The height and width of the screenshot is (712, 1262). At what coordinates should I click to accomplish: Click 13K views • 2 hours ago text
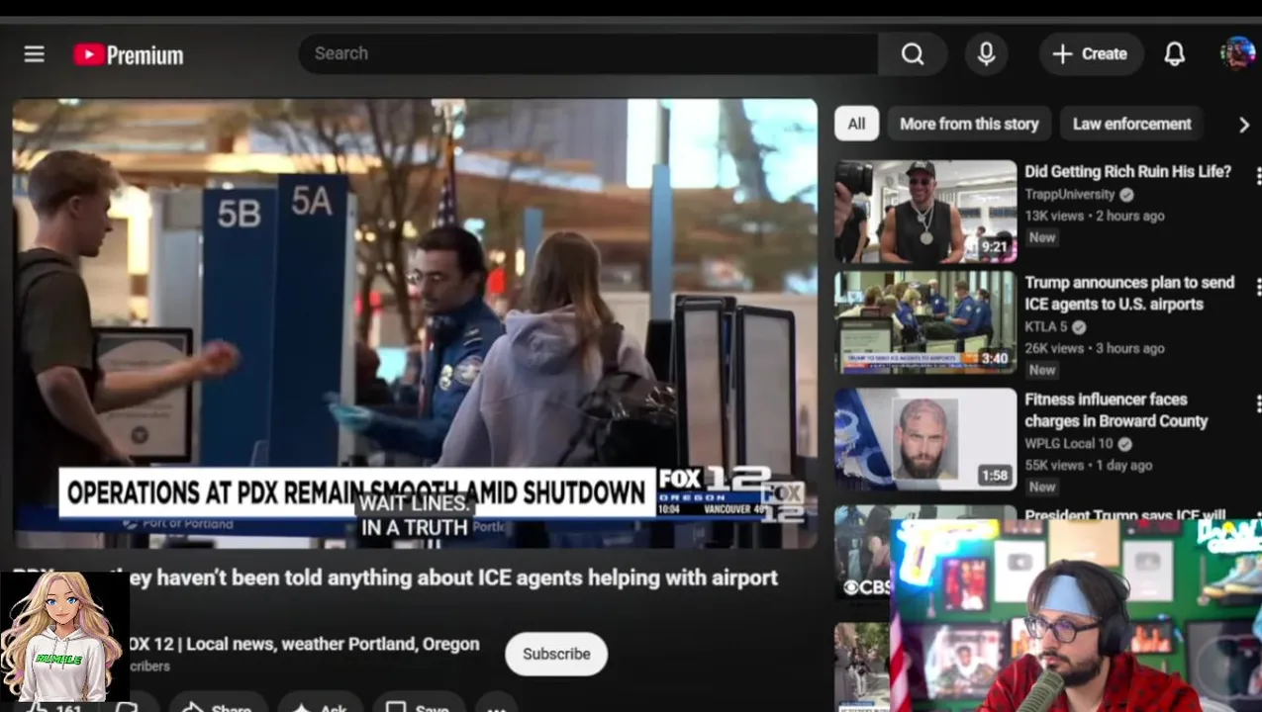point(1094,216)
